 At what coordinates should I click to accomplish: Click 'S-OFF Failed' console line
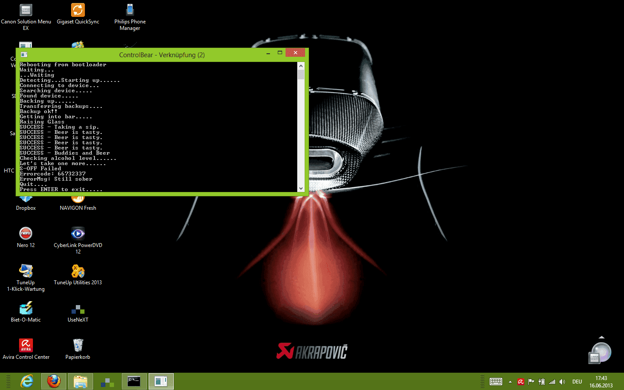click(40, 169)
